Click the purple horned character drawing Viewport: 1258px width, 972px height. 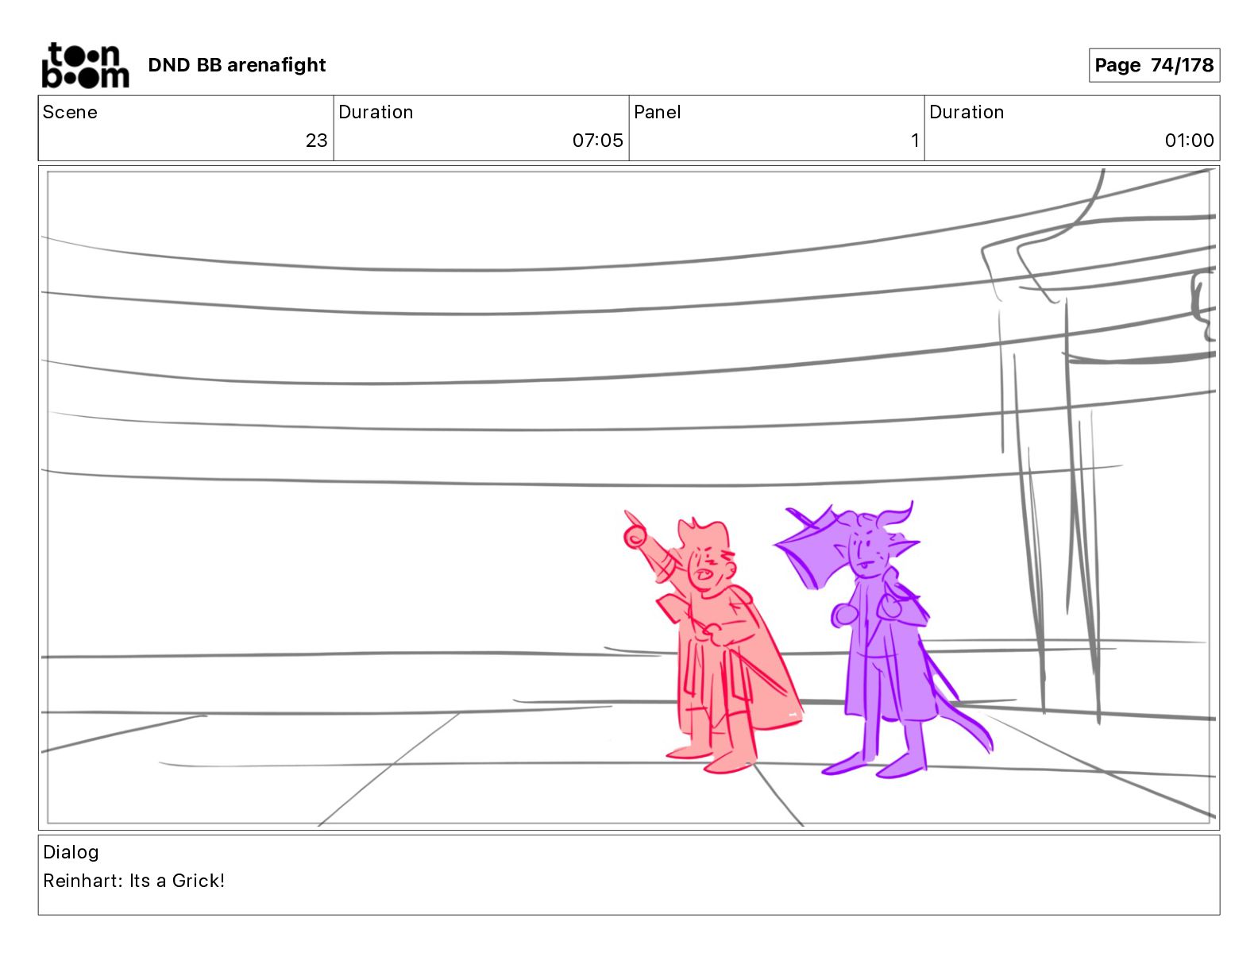(x=882, y=639)
